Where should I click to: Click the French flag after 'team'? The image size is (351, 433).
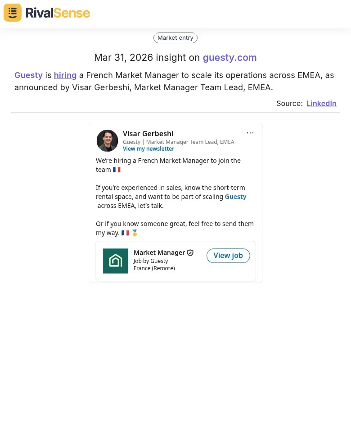click(x=117, y=170)
